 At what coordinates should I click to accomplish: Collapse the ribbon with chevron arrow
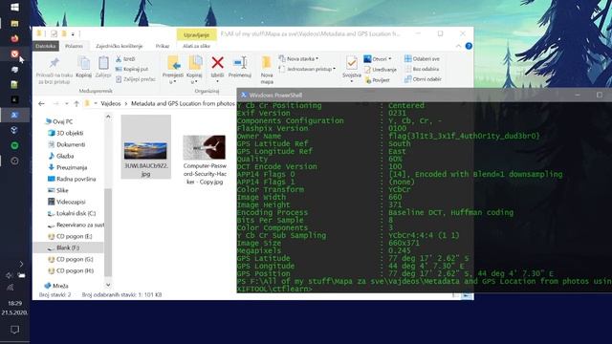click(458, 46)
